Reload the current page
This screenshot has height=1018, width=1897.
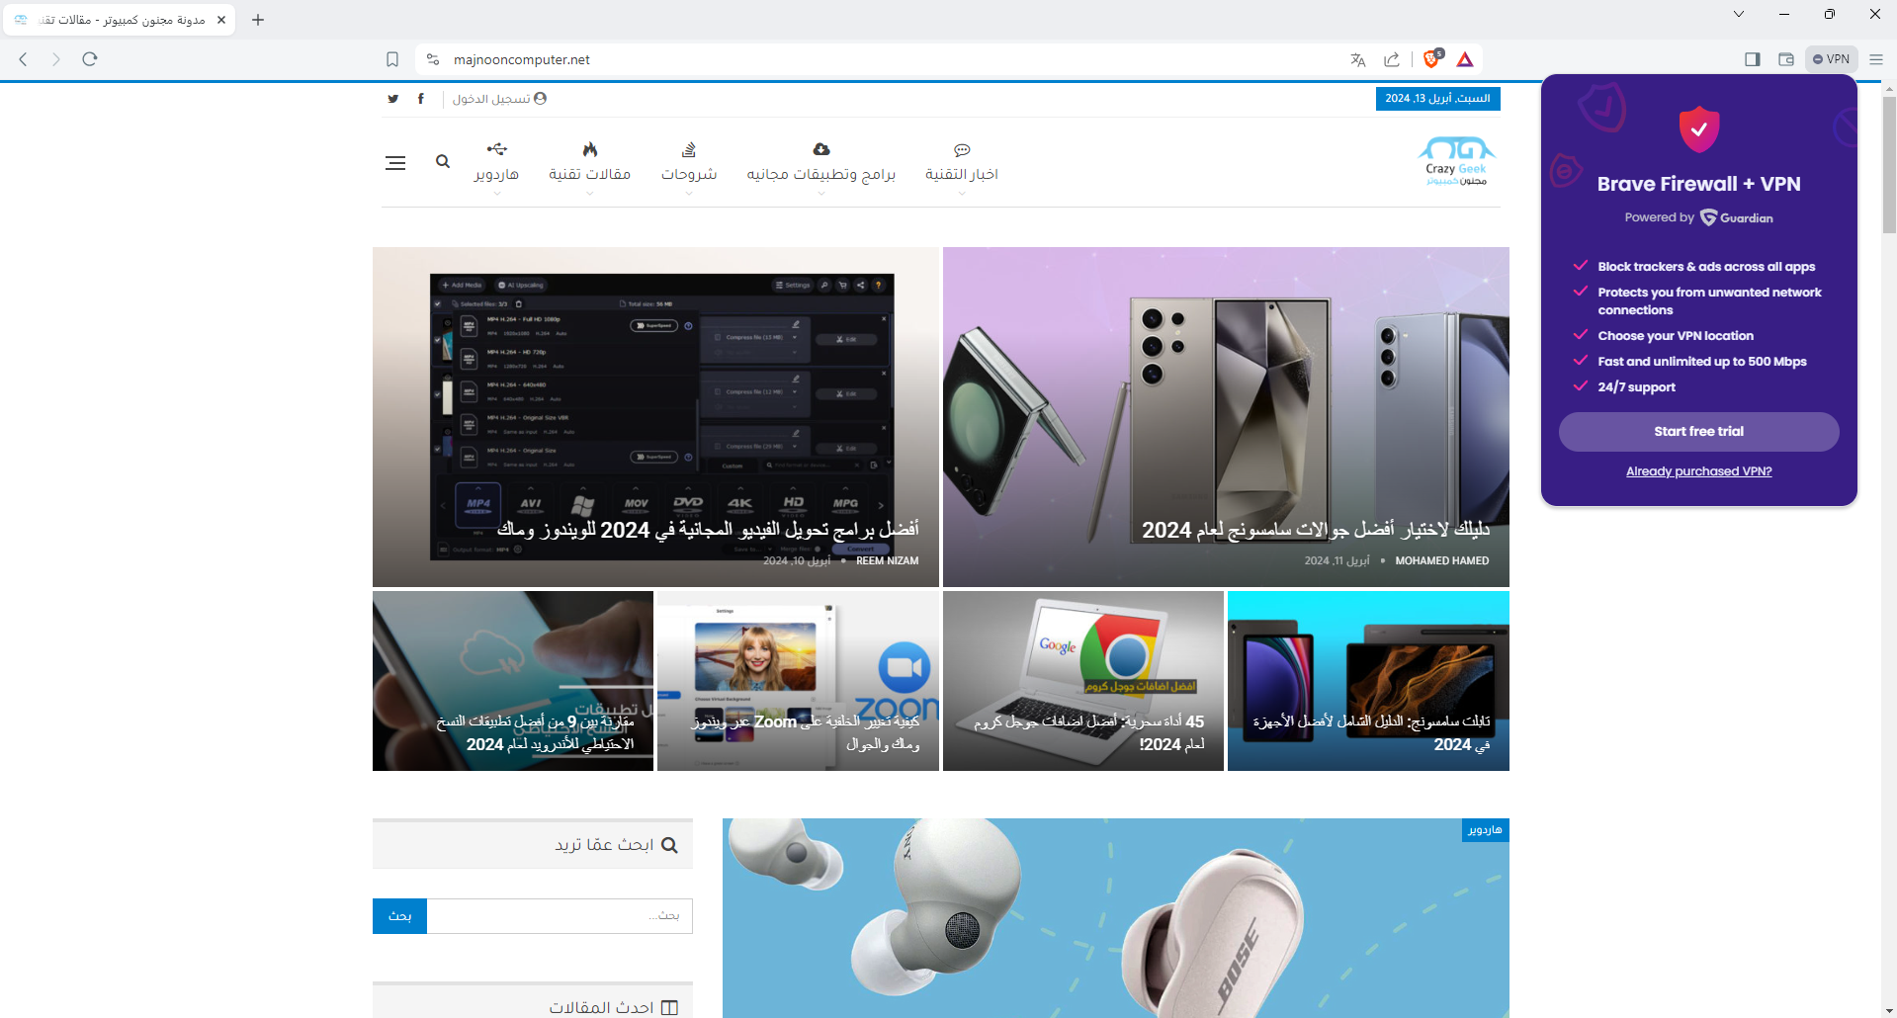pyautogui.click(x=90, y=59)
